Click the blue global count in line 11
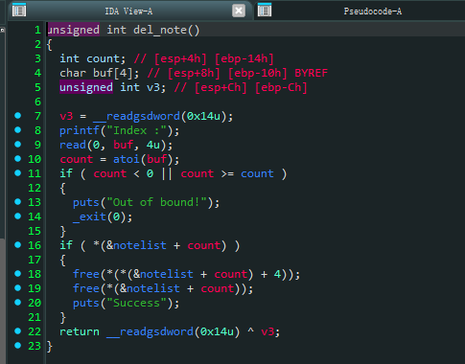The image size is (465, 364). tap(257, 173)
